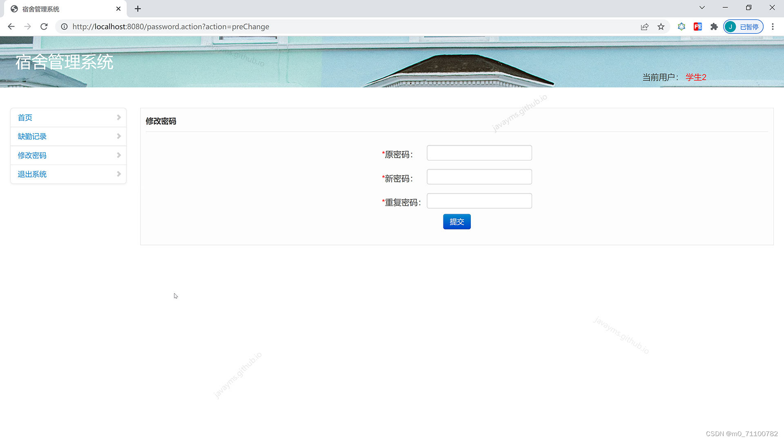View site information icon in address bar
Screen dimensions: 784x441
64,27
